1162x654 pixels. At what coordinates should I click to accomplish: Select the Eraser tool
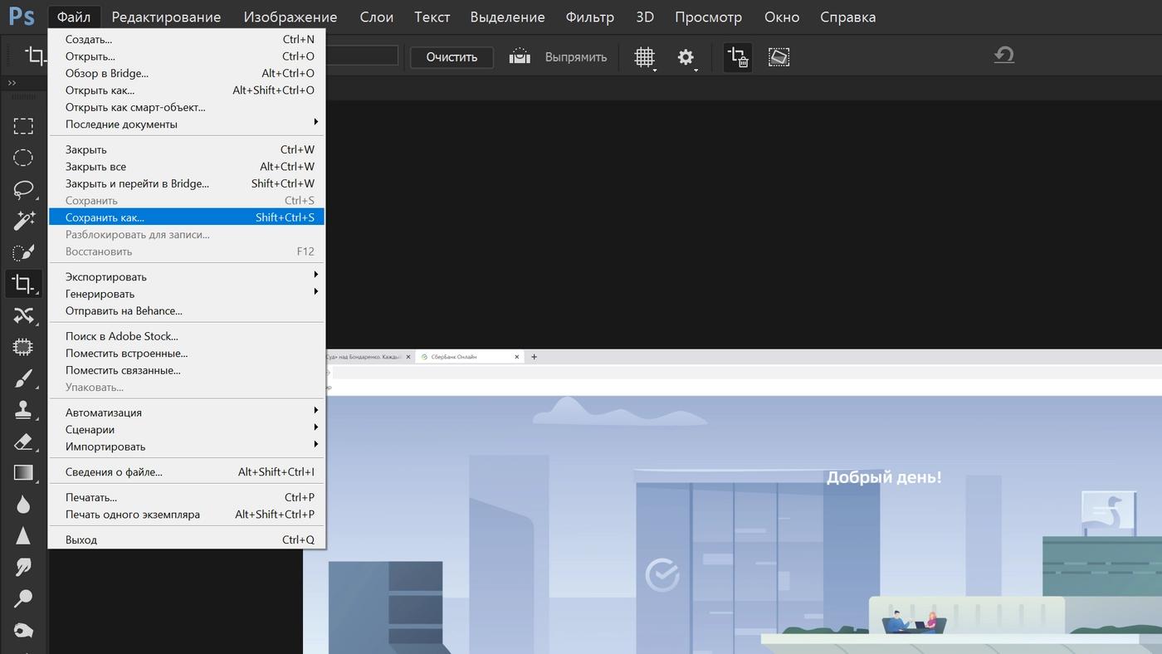(23, 442)
